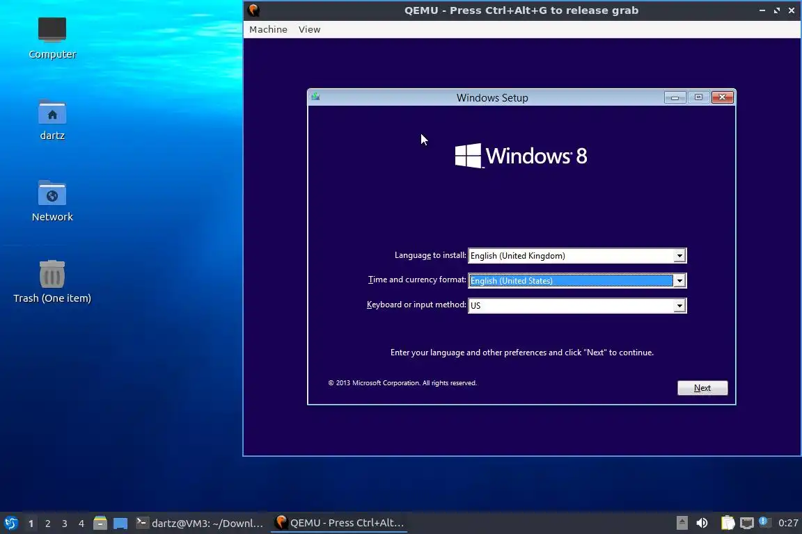Click the network monitor tray icon
This screenshot has width=802, height=534.
(747, 523)
